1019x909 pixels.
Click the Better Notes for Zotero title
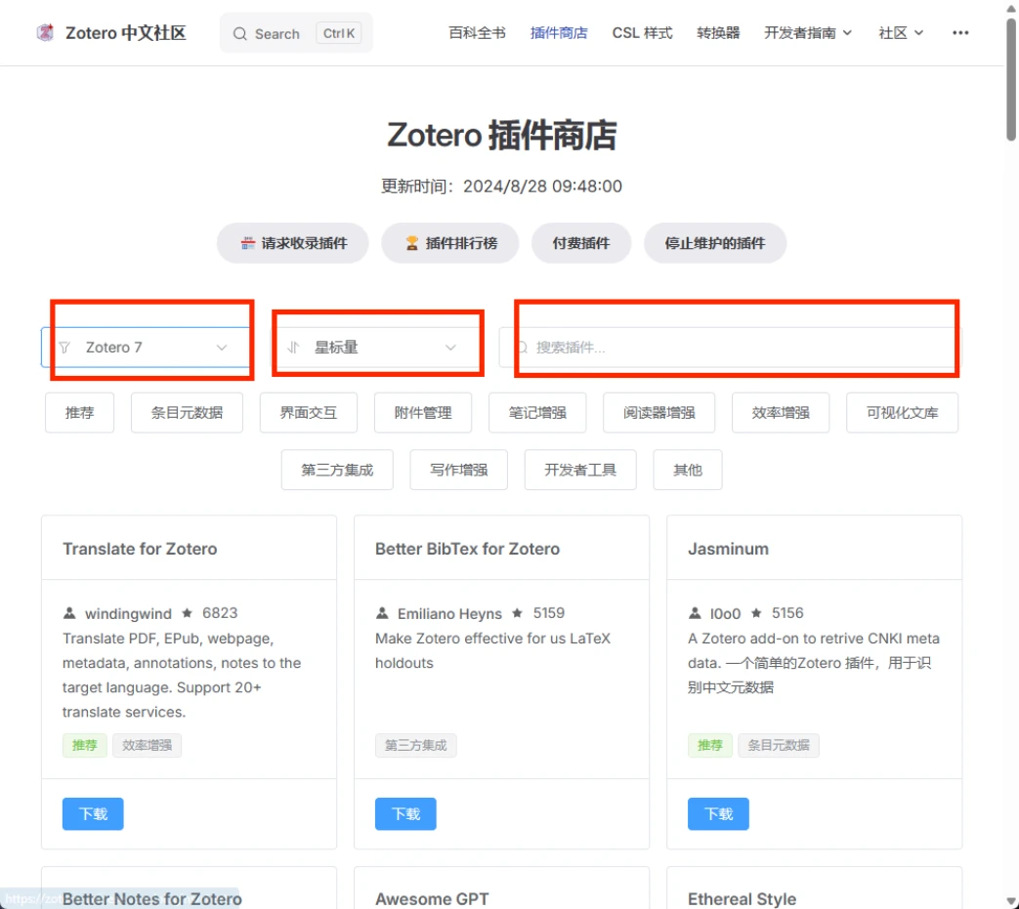click(152, 898)
